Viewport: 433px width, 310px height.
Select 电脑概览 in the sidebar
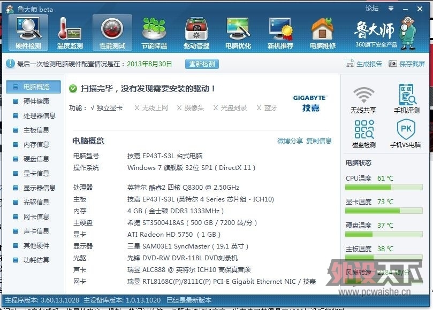[x=33, y=87]
